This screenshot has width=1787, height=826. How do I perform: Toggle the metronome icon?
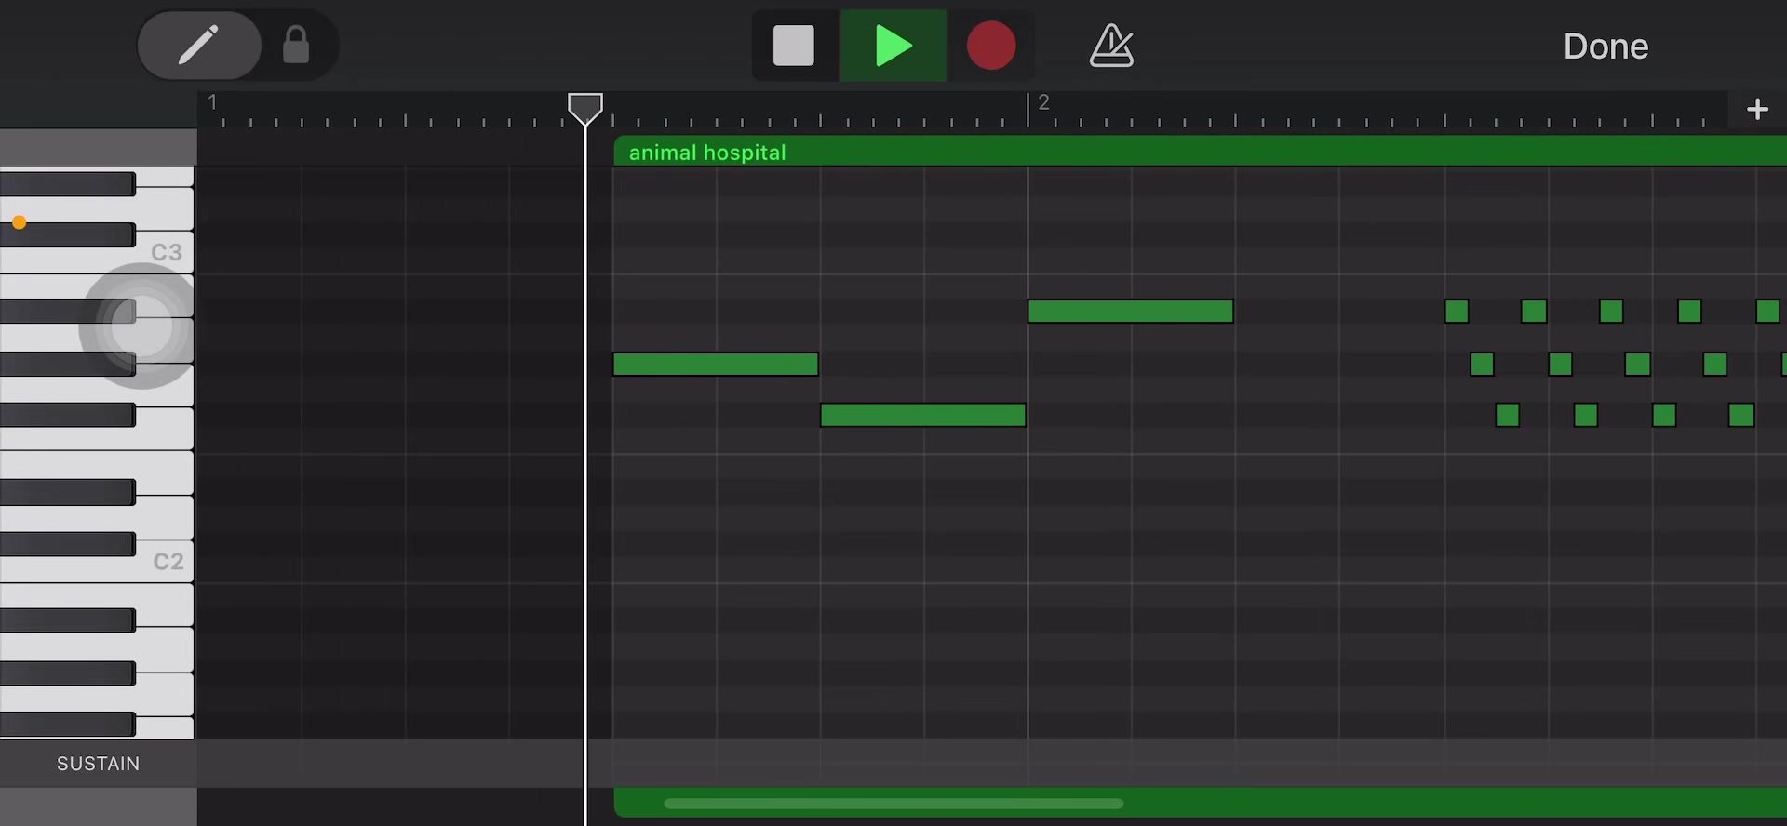click(x=1111, y=46)
